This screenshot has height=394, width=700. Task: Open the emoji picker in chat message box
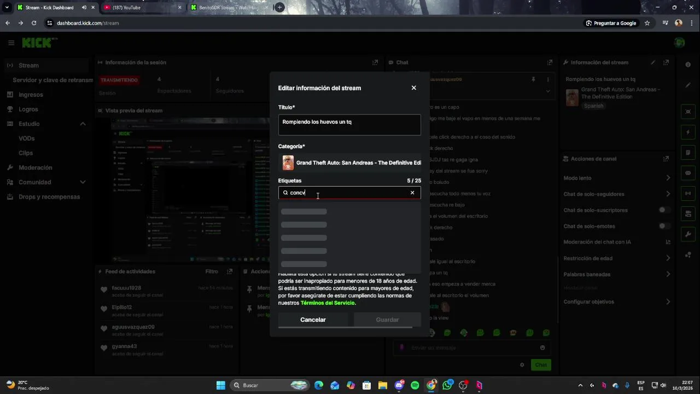pyautogui.click(x=542, y=347)
